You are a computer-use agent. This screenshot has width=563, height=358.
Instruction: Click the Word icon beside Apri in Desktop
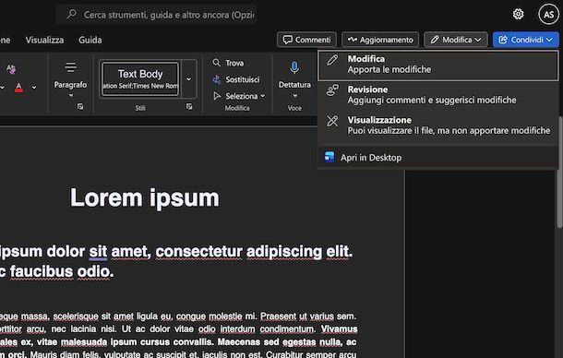click(329, 157)
